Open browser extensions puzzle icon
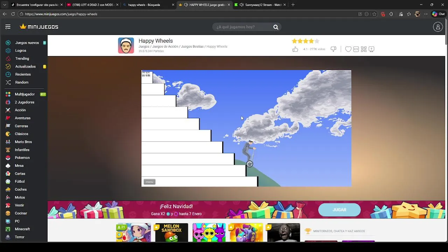Screen dimensions: 448x252 coord(391,14)
